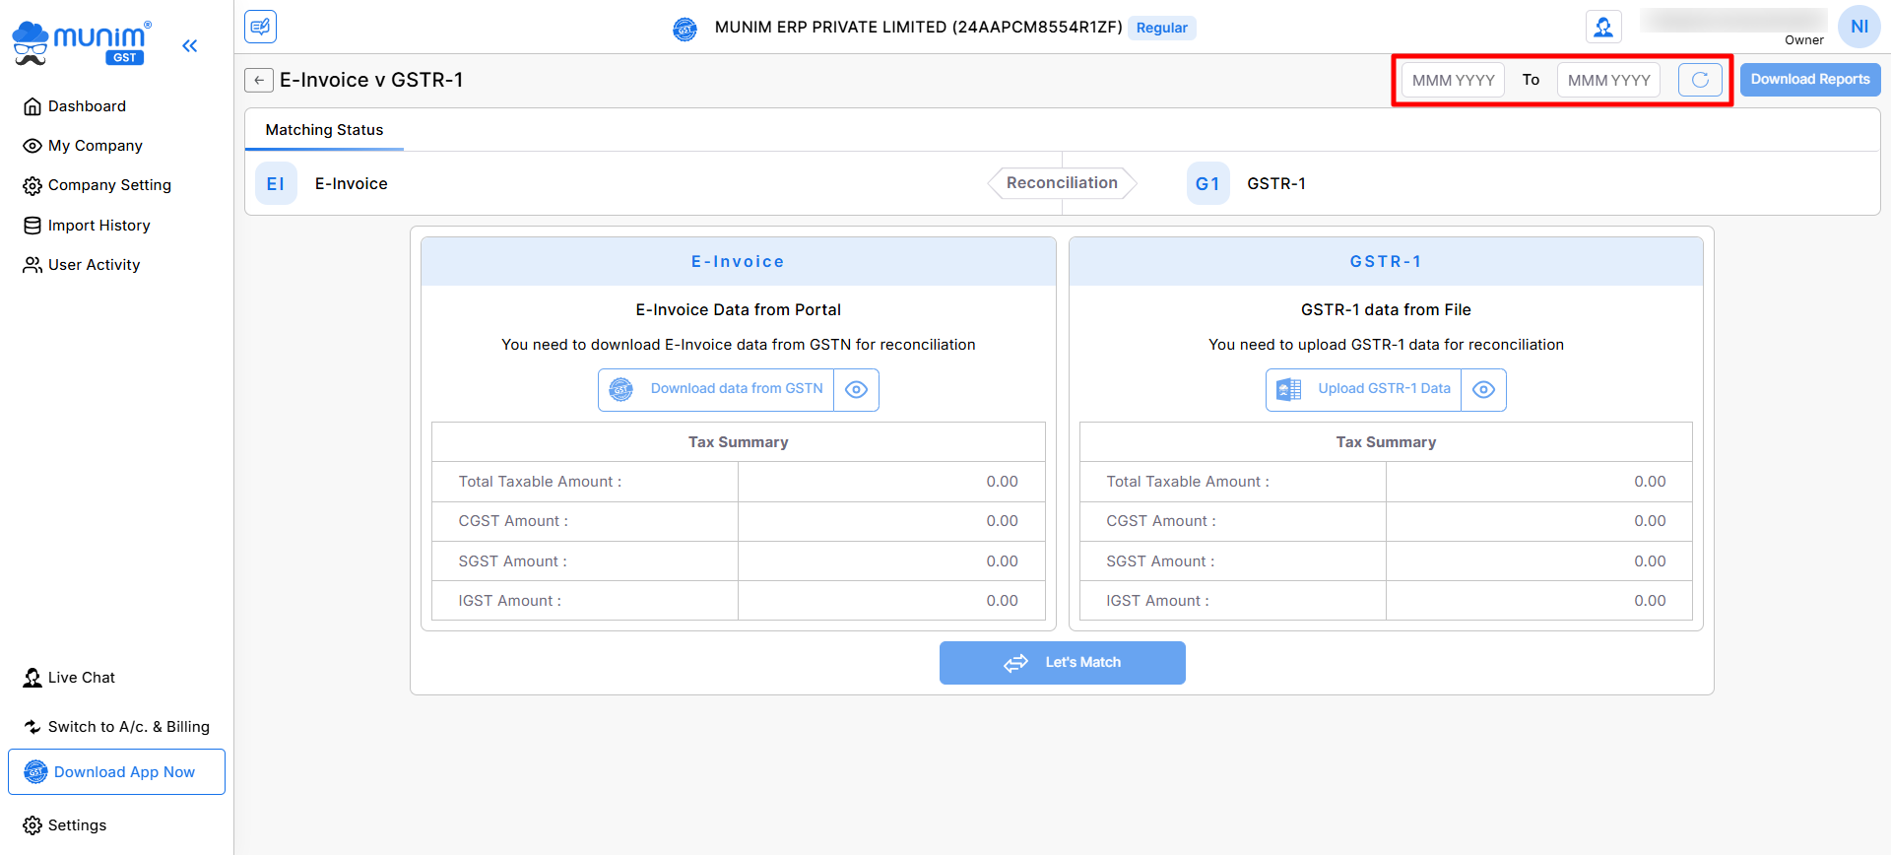This screenshot has width=1891, height=855.
Task: Click the edit note icon in header
Action: pos(260,27)
